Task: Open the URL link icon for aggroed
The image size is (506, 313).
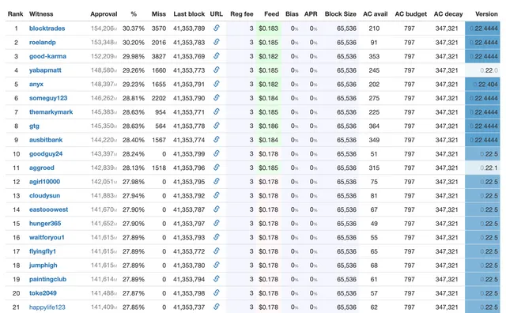Action: [217, 168]
